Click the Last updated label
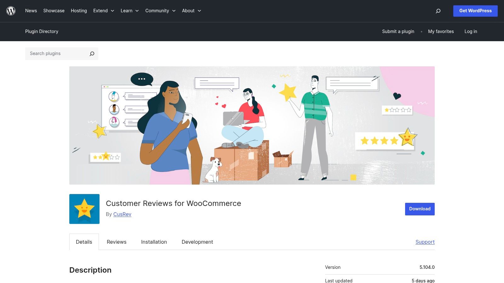Screen dimensions: 504x283 339,280
